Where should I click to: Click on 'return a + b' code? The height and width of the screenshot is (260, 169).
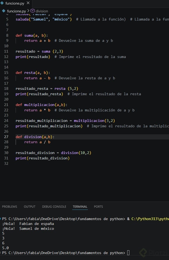[x=37, y=41]
